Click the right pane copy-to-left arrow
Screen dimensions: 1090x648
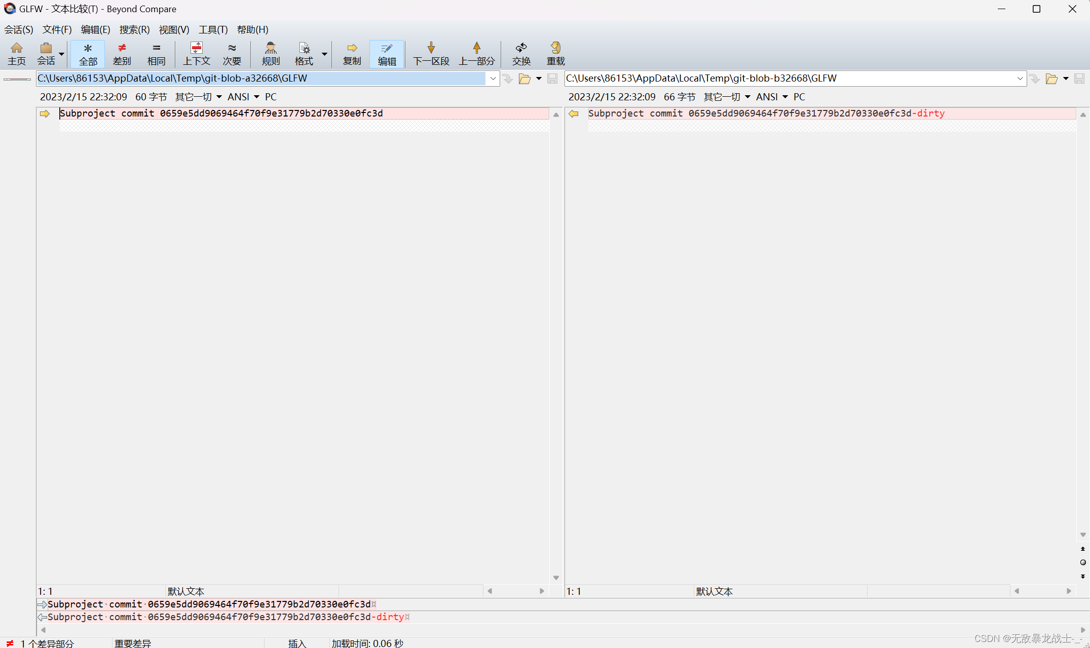pos(574,113)
